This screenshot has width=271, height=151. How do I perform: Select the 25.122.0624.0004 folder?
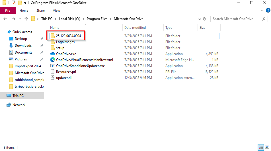click(134, 36)
